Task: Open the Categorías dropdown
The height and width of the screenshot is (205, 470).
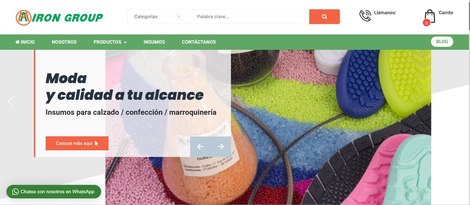Action: coord(157,17)
